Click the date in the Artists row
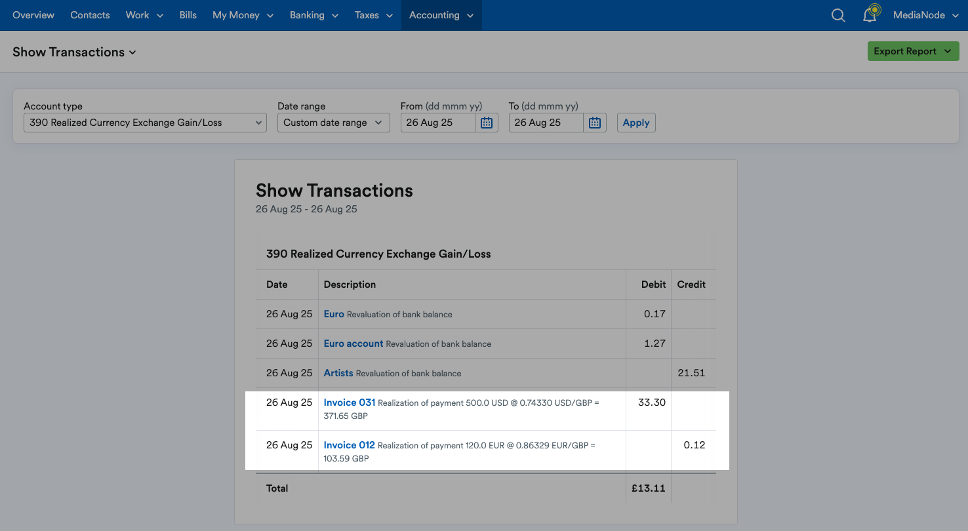 pos(289,373)
